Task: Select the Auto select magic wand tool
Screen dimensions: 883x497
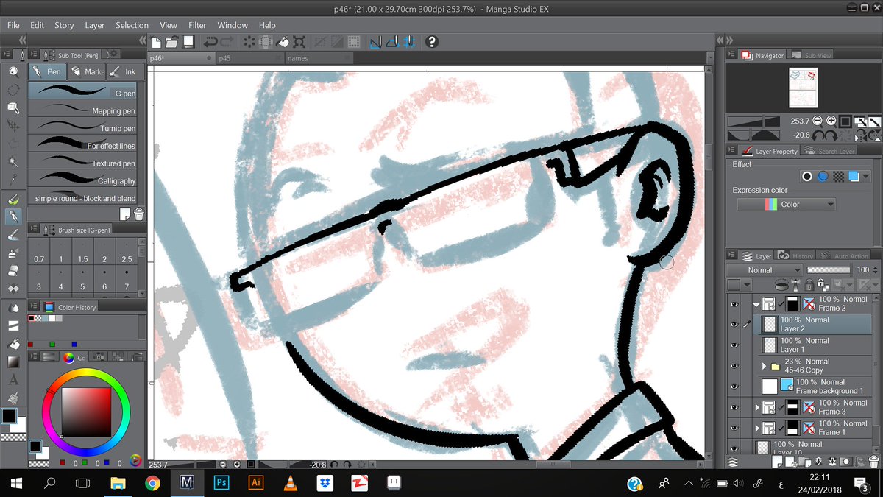Action: (13, 161)
